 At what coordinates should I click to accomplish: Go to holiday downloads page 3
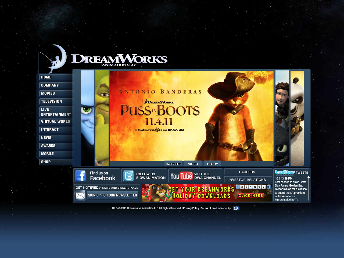246,187
